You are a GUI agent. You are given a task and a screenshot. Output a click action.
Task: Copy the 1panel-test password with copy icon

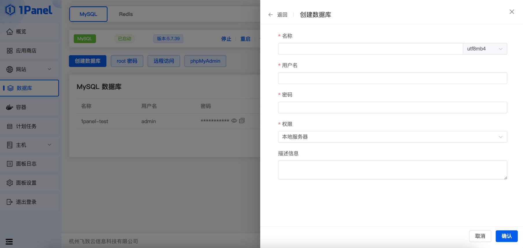242,121
